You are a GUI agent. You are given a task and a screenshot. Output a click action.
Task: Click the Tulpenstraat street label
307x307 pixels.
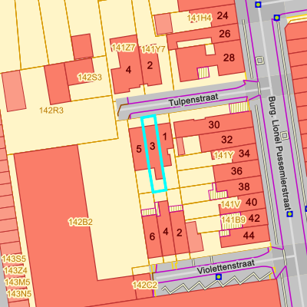(x=193, y=100)
